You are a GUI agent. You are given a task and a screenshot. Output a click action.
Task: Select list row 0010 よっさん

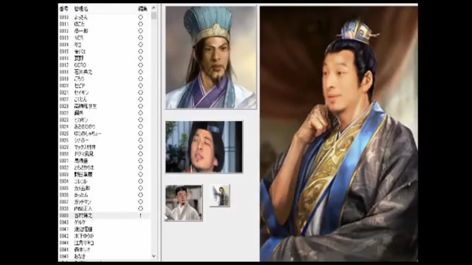click(105, 17)
